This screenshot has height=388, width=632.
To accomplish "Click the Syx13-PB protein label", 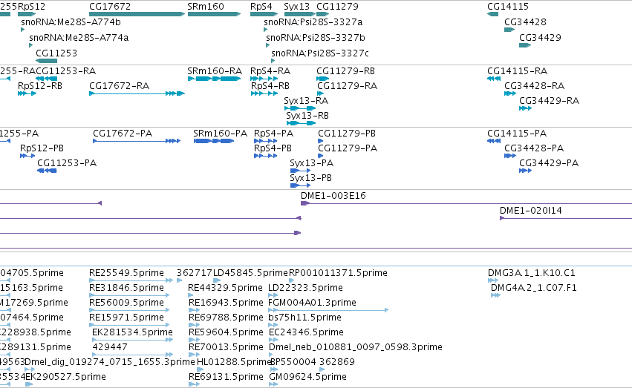I will [x=310, y=178].
